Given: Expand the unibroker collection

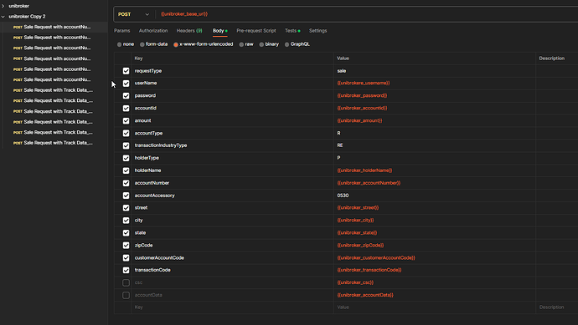Looking at the screenshot, I should 3,6.
